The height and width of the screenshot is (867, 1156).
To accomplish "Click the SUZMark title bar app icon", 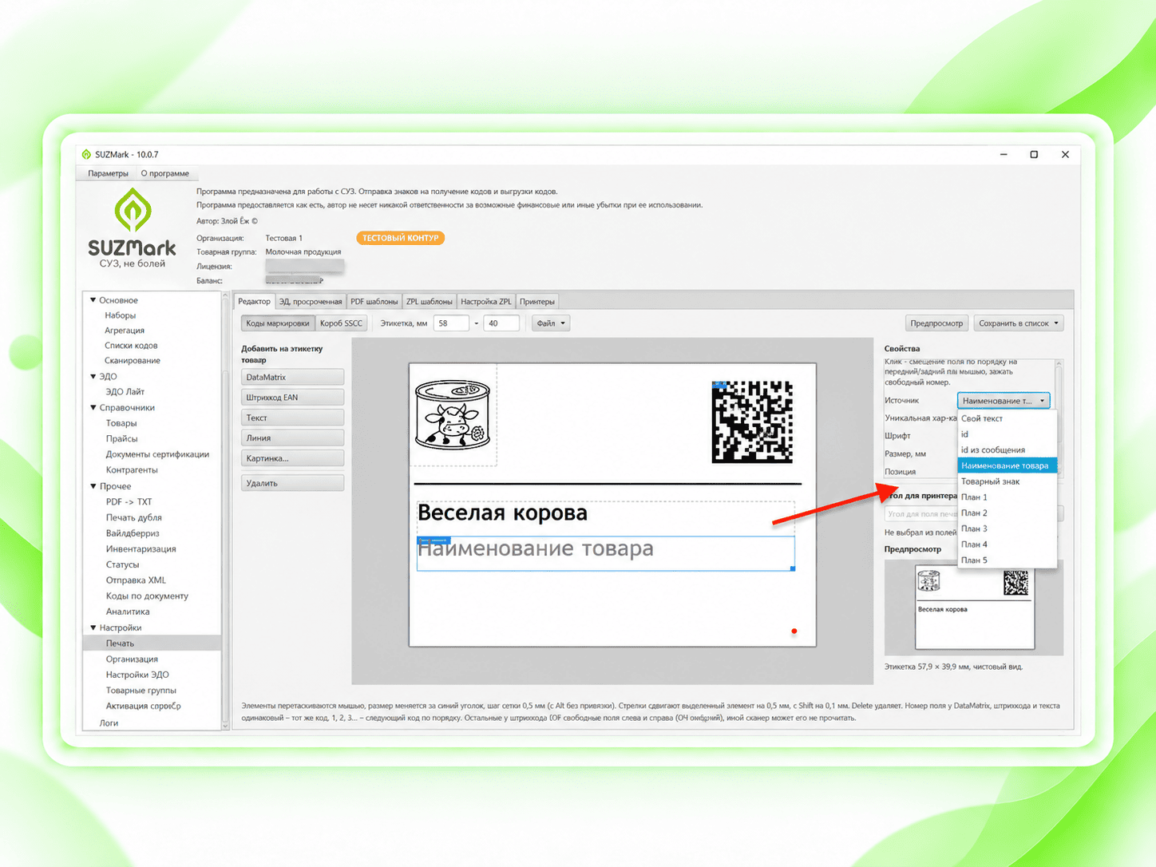I will point(86,154).
